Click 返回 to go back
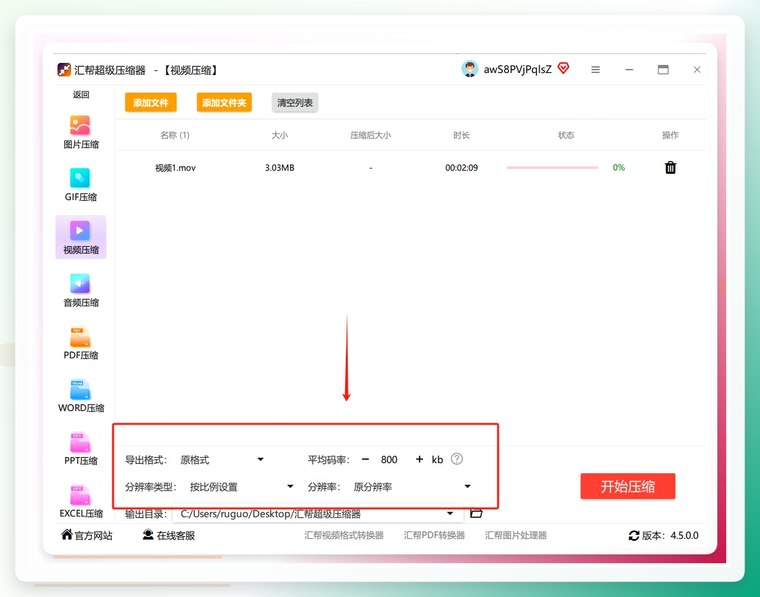The width and height of the screenshot is (760, 597). 81,95
